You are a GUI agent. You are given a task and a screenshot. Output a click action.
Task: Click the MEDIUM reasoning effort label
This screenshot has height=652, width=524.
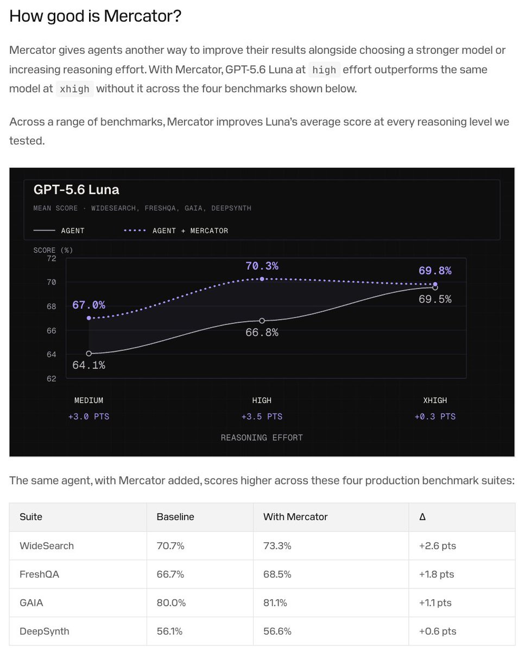click(89, 400)
